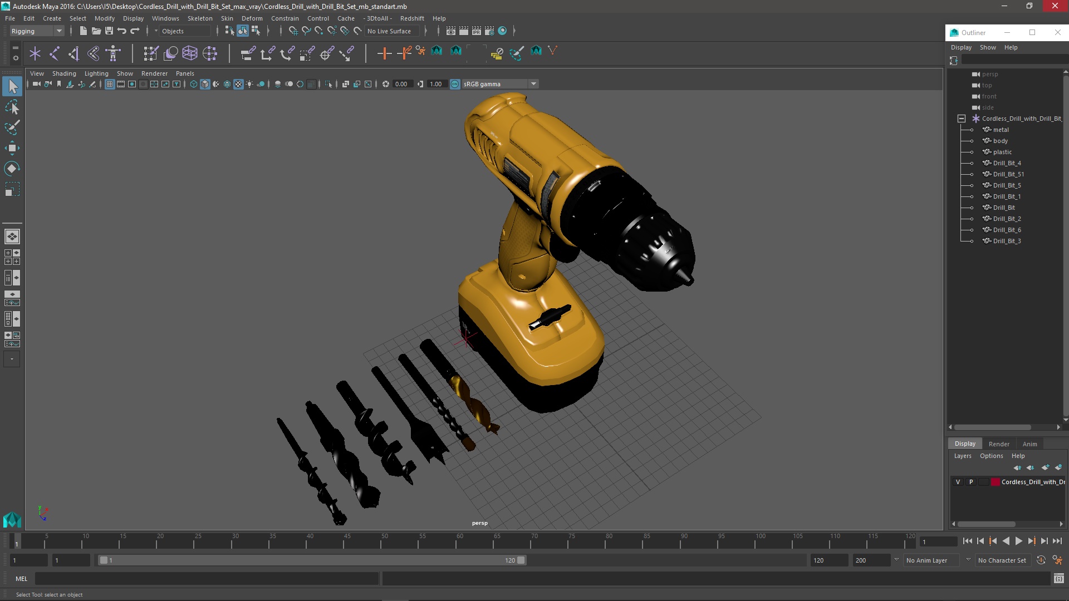Toggle wireframe shading in viewport toolbar
1069x601 pixels.
click(194, 84)
